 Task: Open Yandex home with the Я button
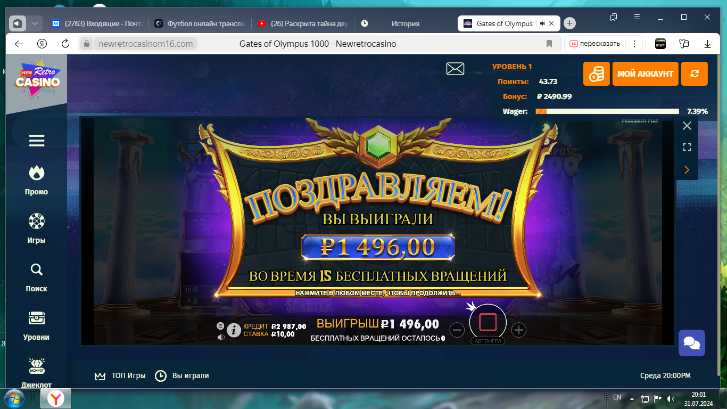[x=42, y=44]
